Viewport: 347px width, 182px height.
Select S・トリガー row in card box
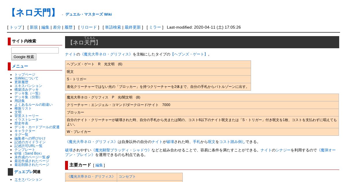pos(158,79)
